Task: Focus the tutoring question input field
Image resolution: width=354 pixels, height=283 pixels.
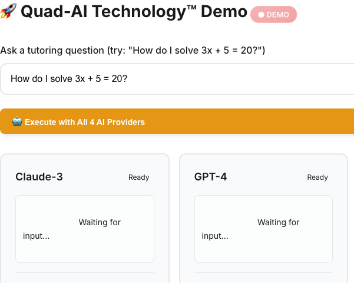Action: tap(177, 79)
